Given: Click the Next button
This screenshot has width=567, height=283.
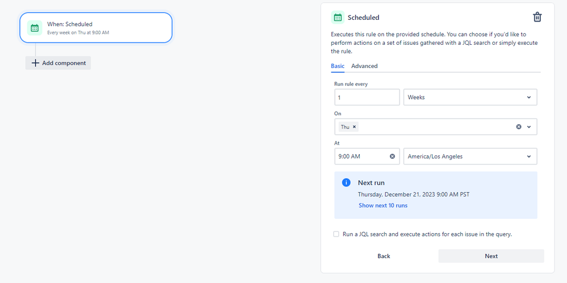Looking at the screenshot, I should [x=491, y=256].
